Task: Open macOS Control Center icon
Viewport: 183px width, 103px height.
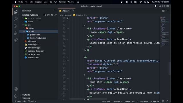Action: pos(149,2)
